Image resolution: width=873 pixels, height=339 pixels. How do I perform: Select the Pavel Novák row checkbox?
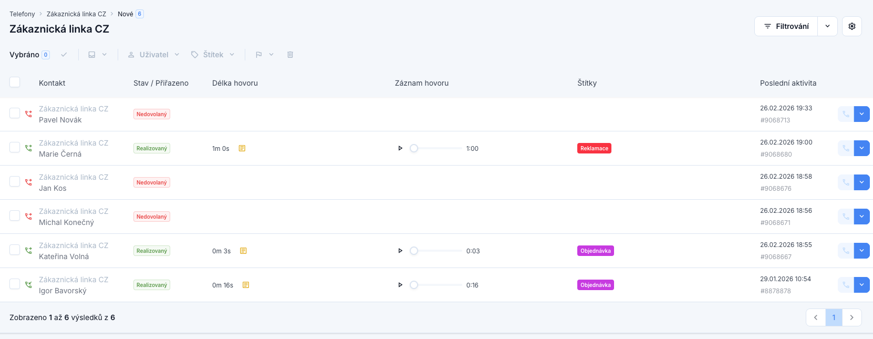coord(15,113)
